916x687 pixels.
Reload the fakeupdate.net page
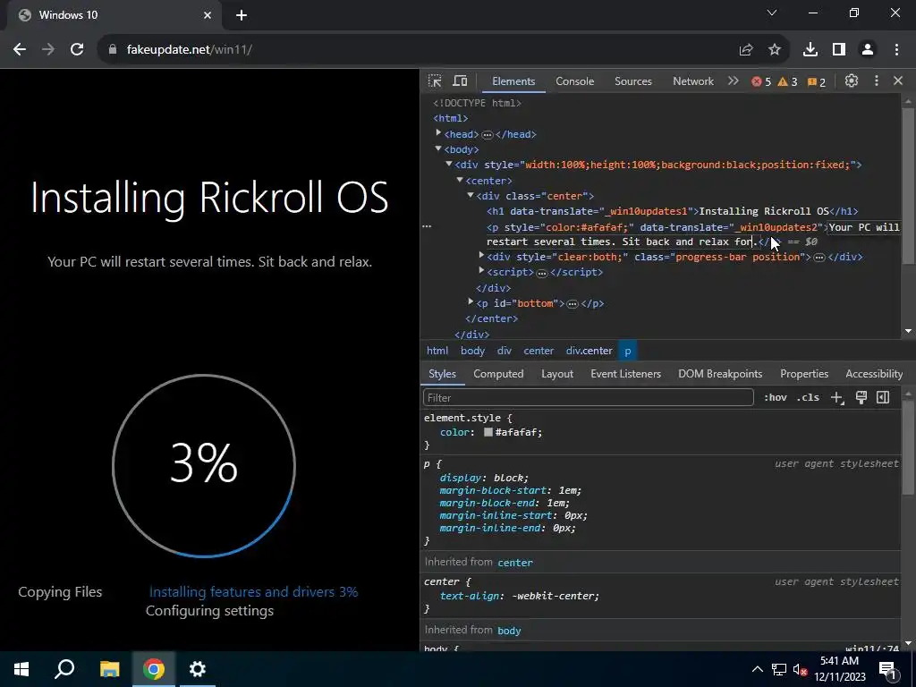tap(77, 50)
